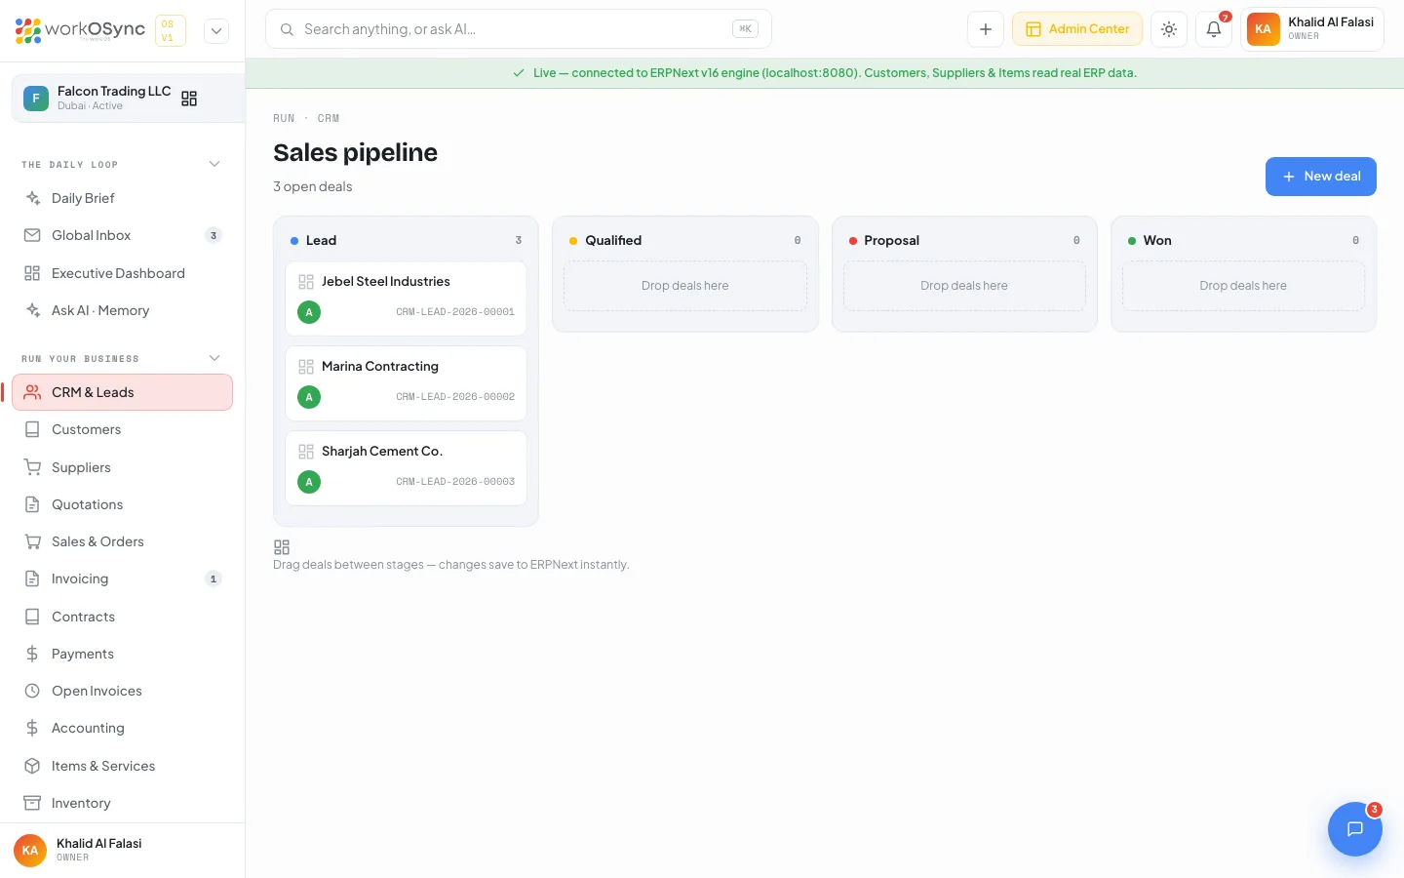Create a New deal
This screenshot has height=878, width=1404.
(x=1321, y=177)
